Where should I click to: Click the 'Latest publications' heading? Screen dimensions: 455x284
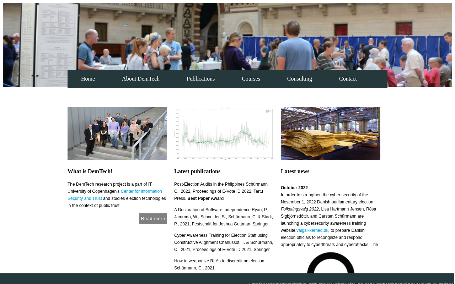[197, 171]
